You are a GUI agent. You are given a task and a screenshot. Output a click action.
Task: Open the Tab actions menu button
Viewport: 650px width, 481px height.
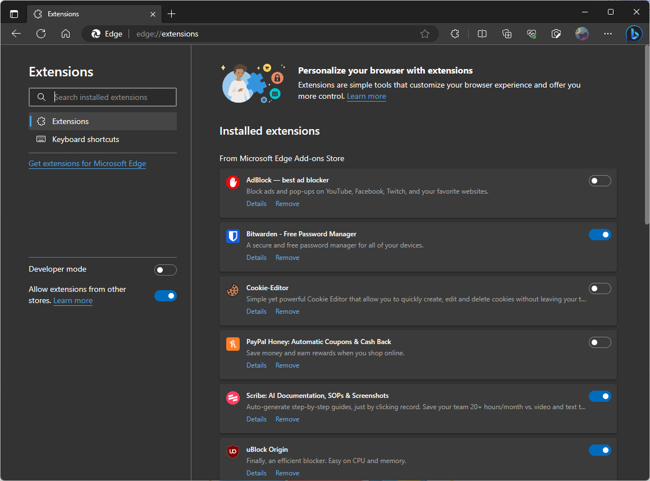click(14, 13)
